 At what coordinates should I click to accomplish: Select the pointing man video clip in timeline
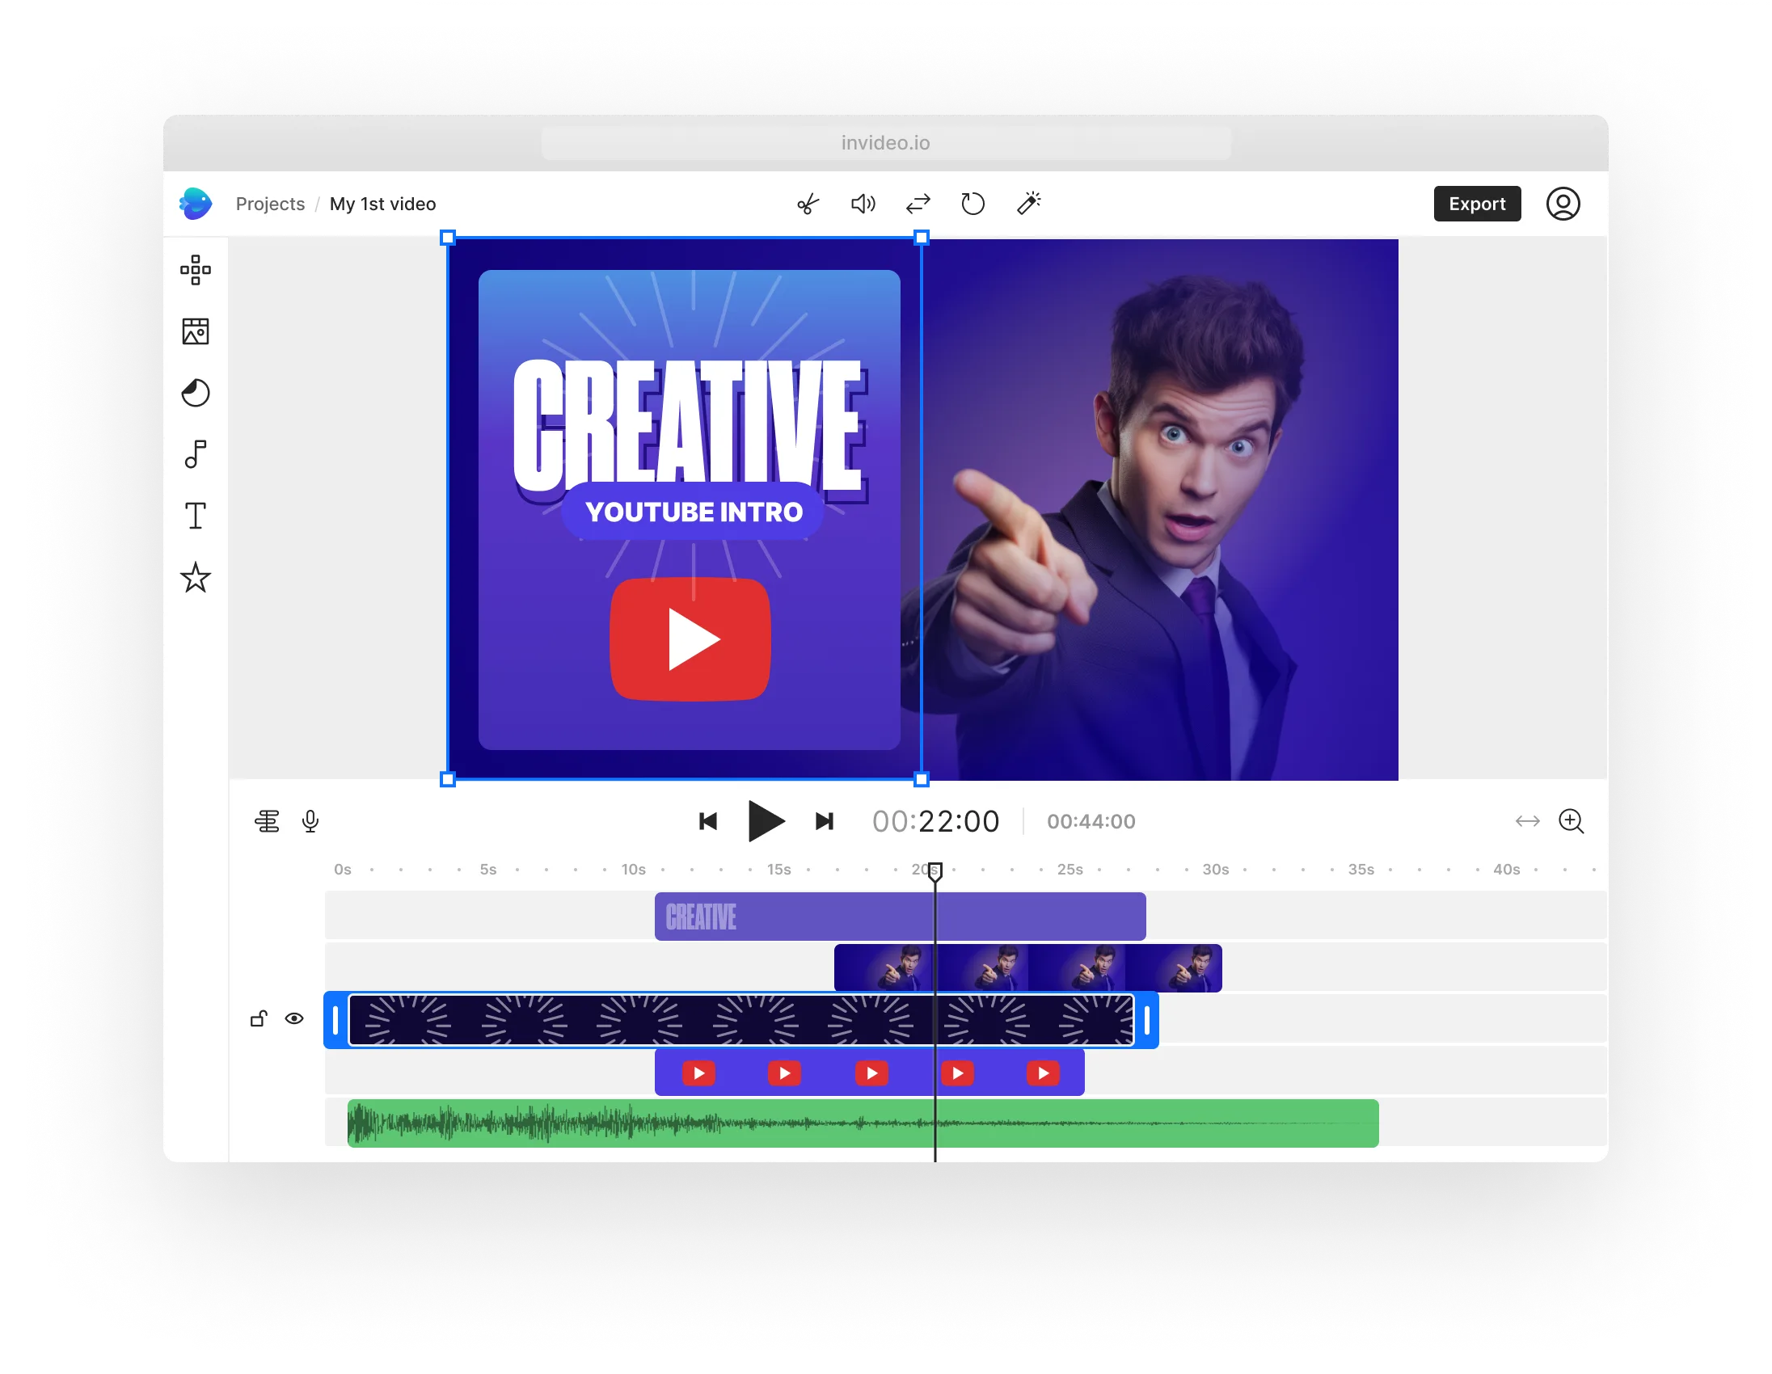tap(1027, 967)
